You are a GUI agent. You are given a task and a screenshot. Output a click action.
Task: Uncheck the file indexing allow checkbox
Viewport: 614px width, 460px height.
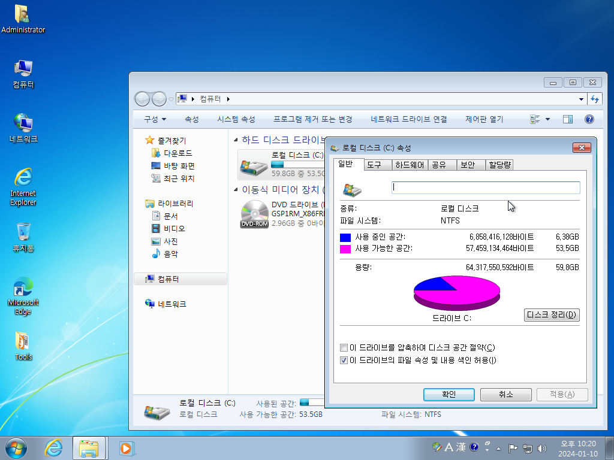click(x=344, y=360)
